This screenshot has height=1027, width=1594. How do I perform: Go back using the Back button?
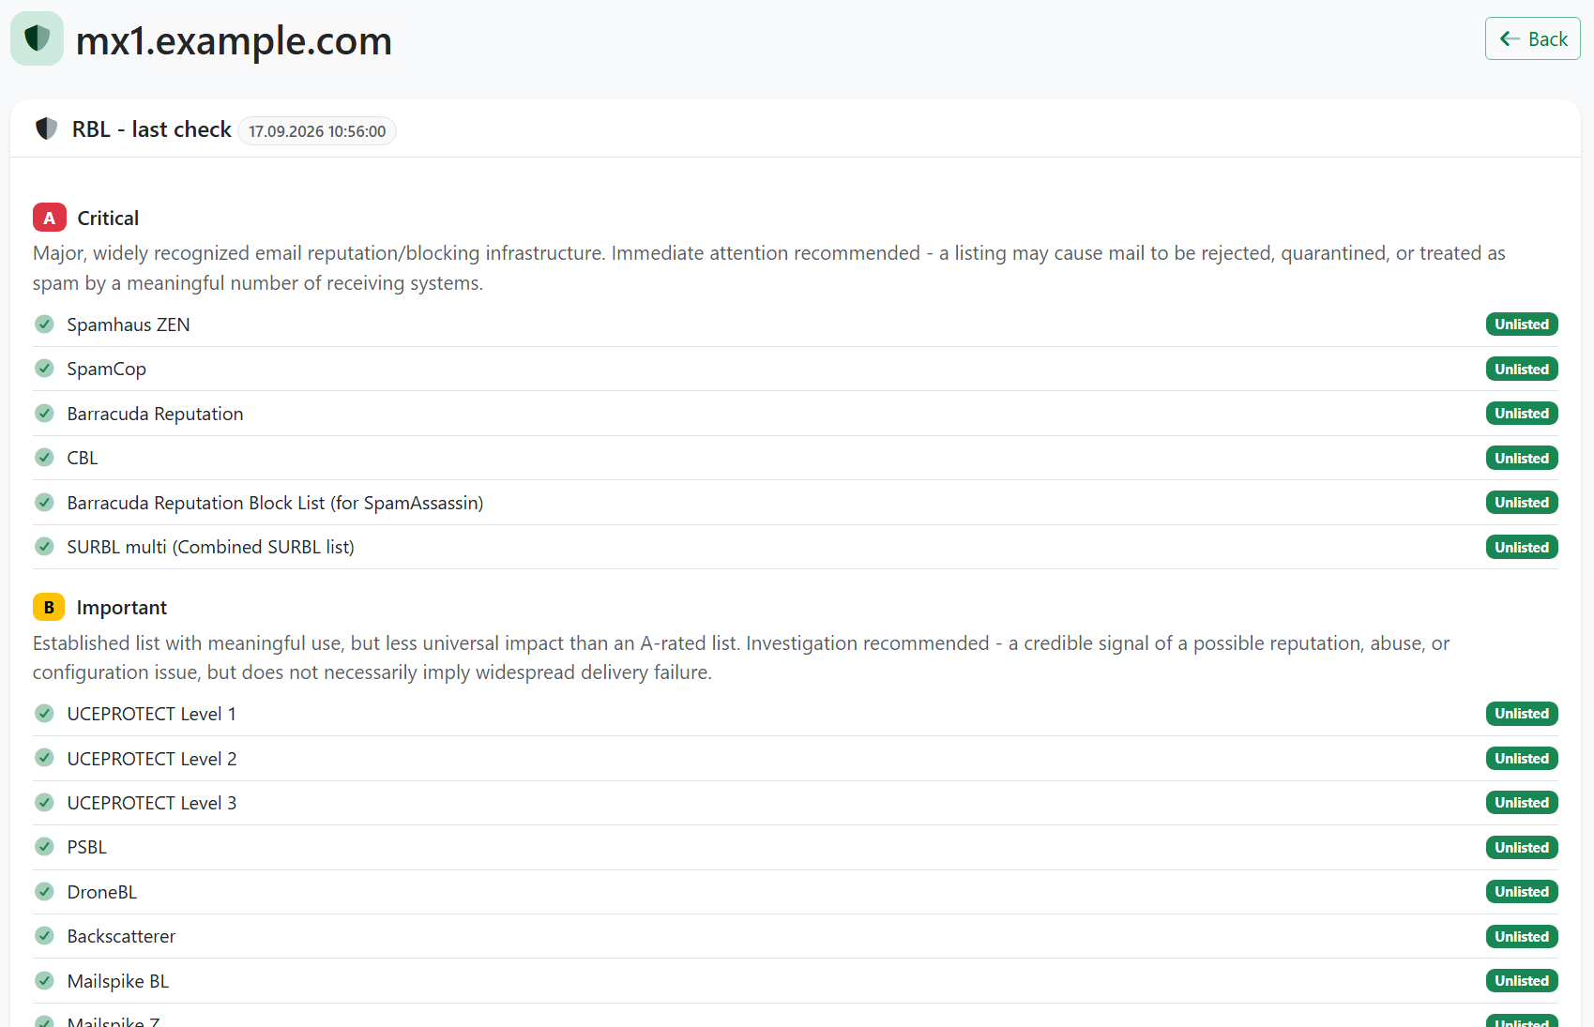(1533, 38)
